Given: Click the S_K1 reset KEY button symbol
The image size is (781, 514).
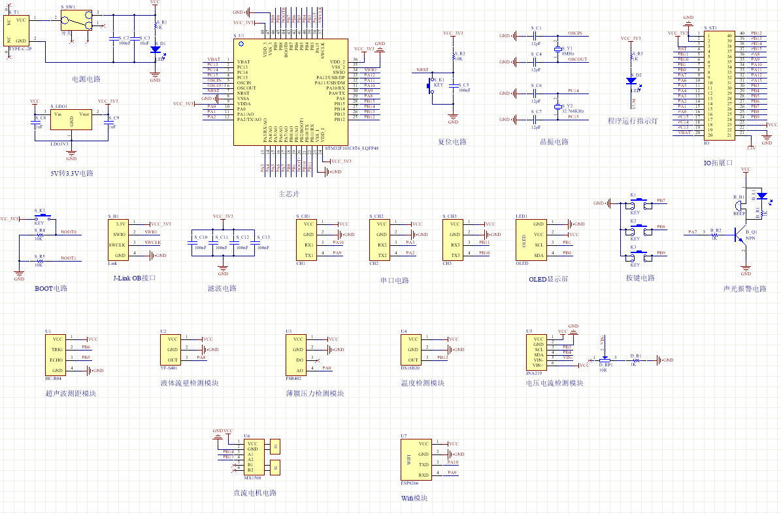Looking at the screenshot, I should (x=430, y=87).
